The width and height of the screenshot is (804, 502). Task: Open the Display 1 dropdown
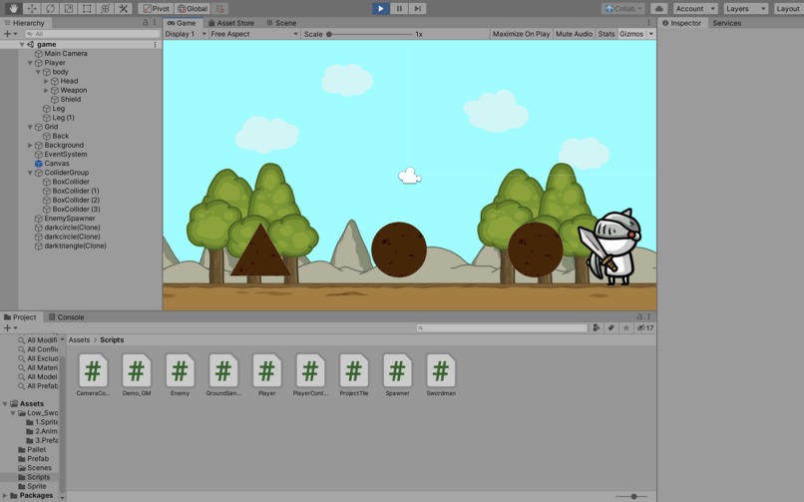pos(186,34)
